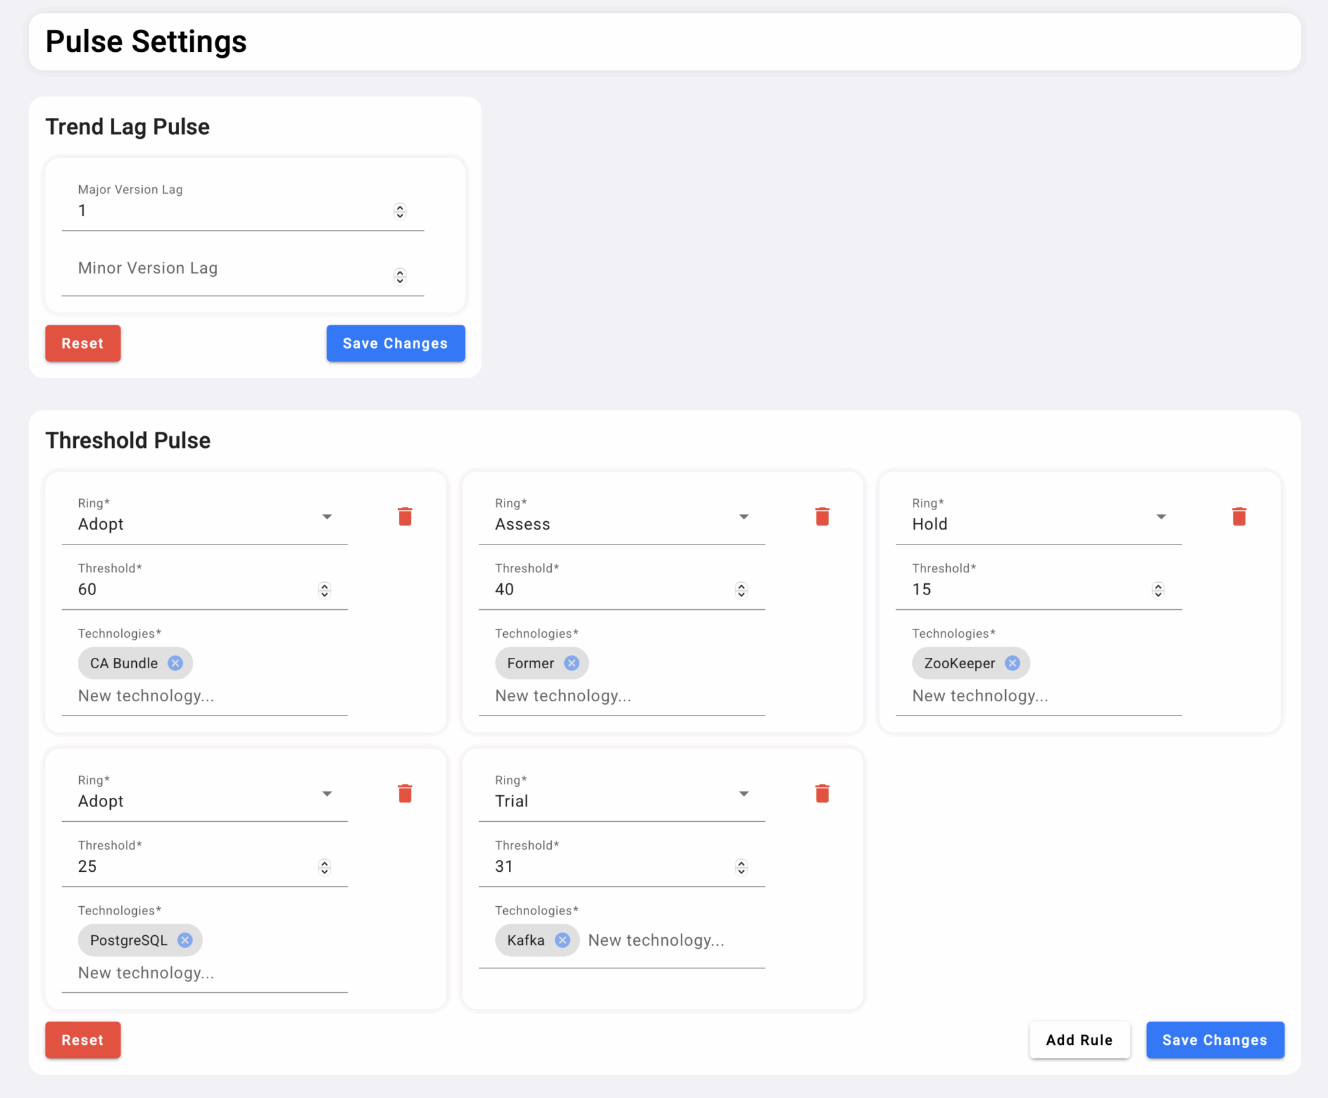Adjust the Minor Version Lag stepper
The height and width of the screenshot is (1098, 1328).
[x=400, y=276]
